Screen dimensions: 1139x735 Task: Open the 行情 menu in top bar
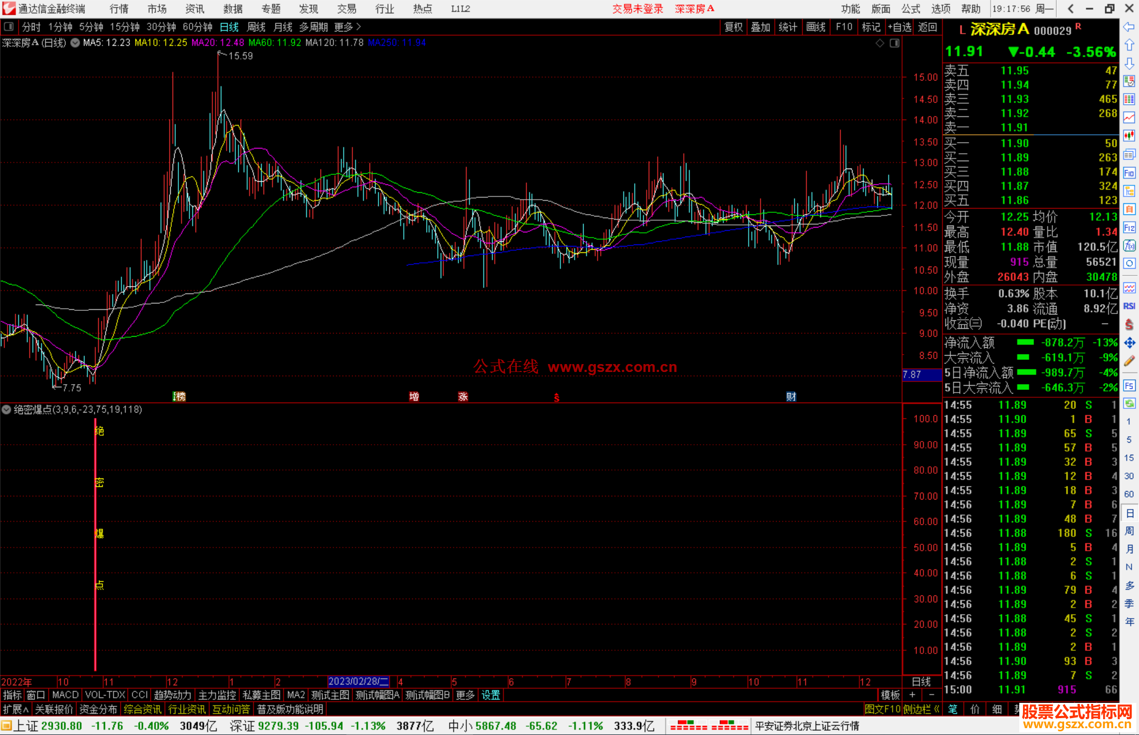tap(119, 8)
